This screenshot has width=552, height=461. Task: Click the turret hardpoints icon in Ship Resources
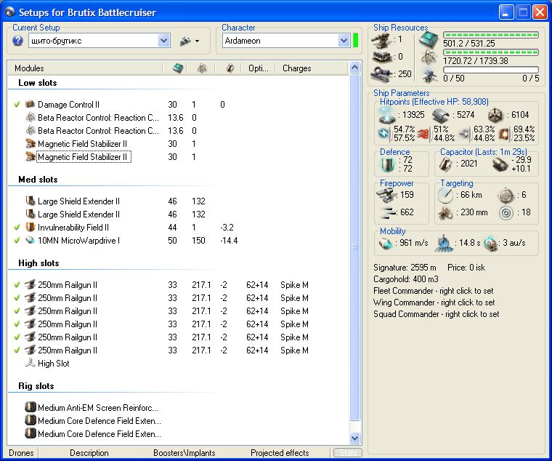pos(381,41)
